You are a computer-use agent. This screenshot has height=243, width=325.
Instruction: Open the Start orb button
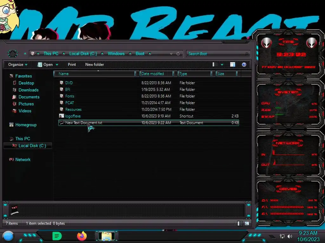tap(8, 236)
